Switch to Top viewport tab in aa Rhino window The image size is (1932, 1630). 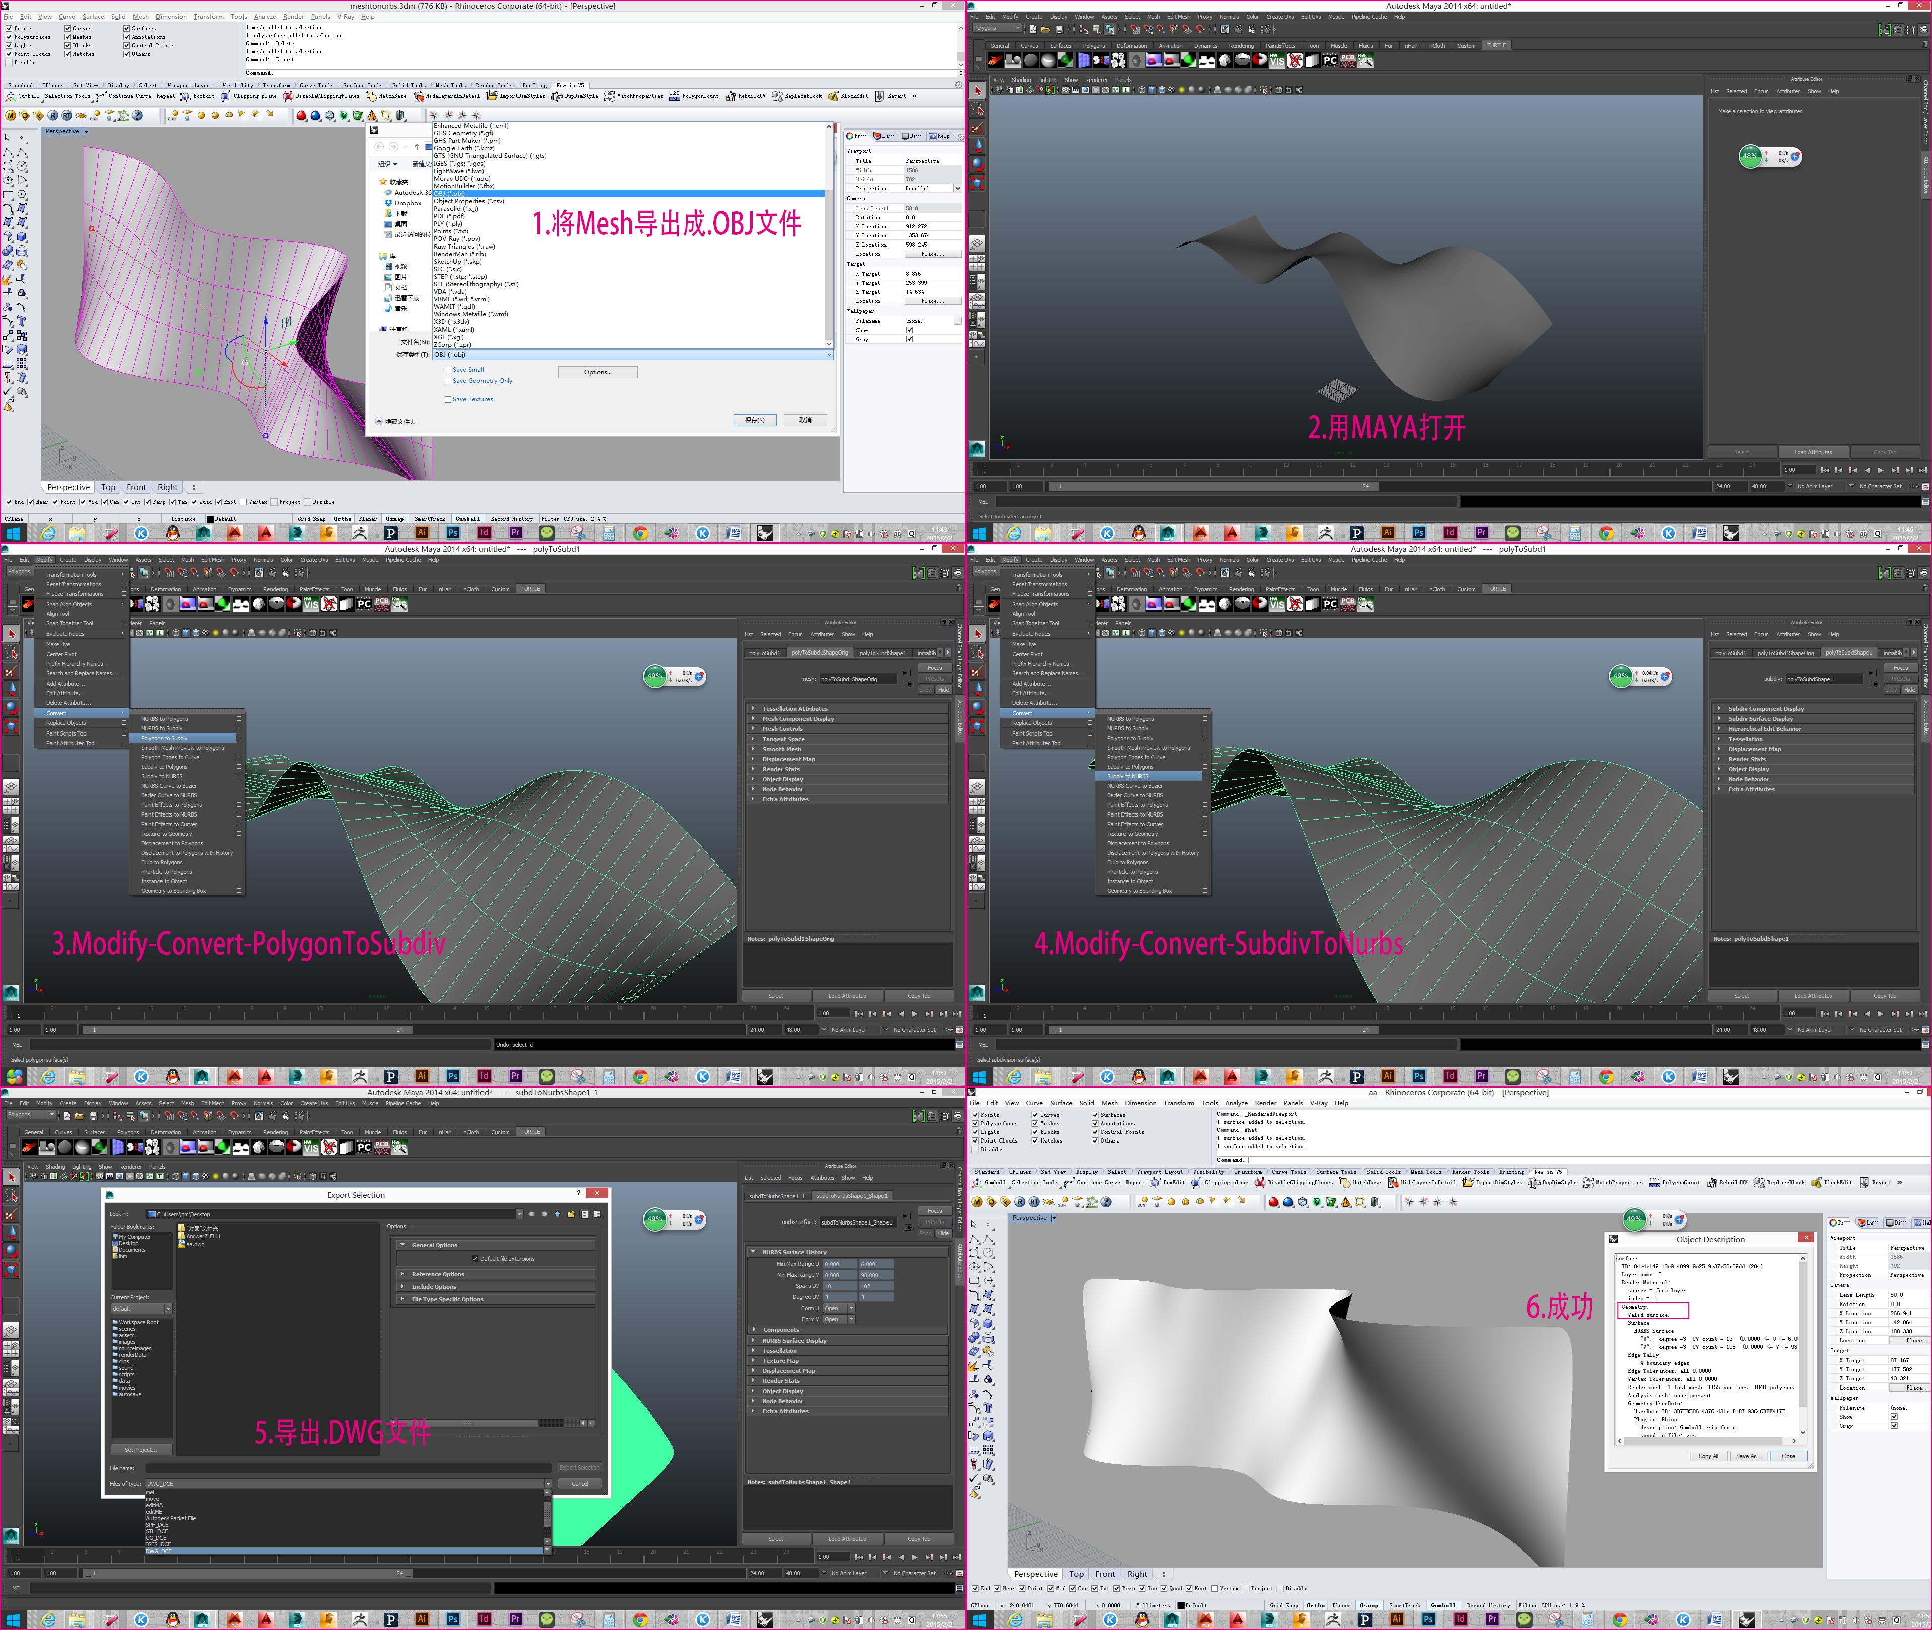(x=1076, y=1574)
